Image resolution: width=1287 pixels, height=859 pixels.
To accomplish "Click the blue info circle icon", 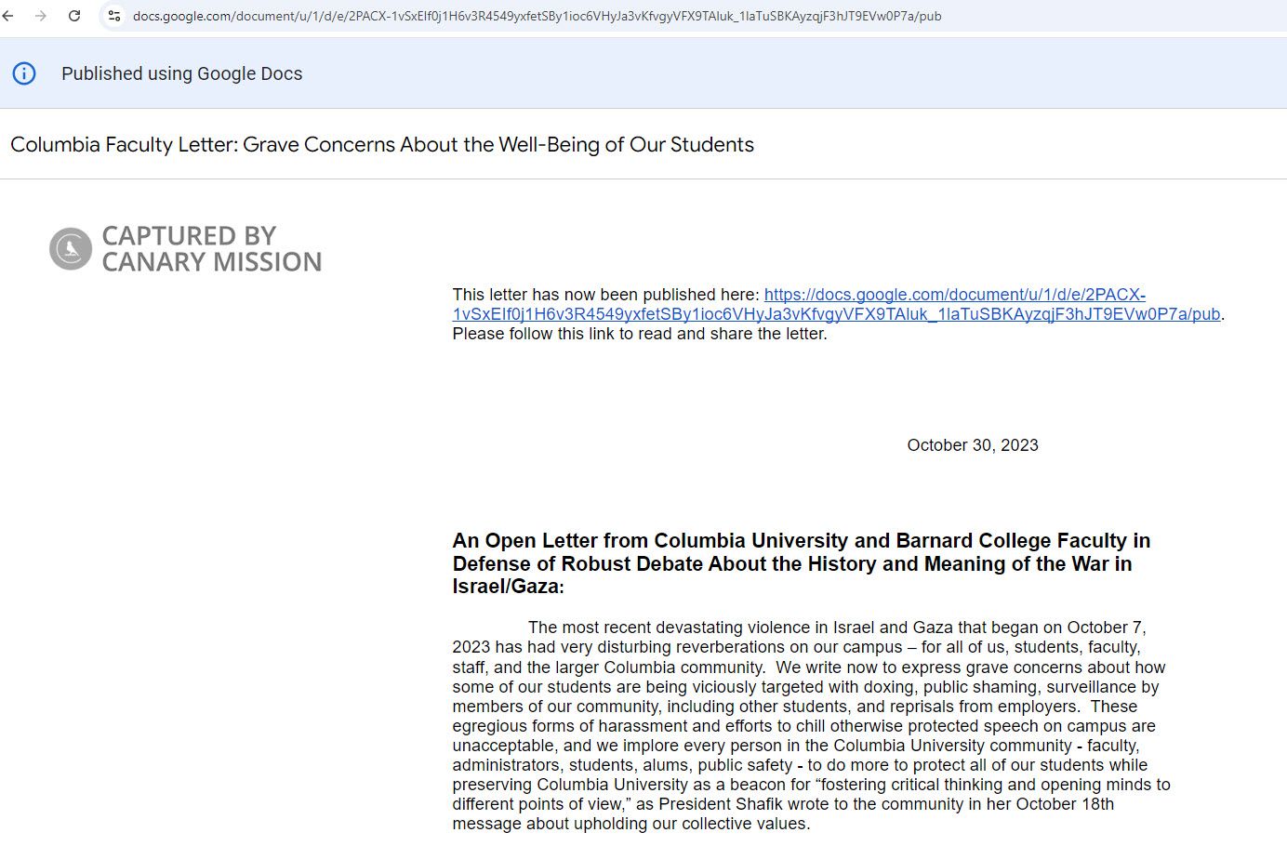I will [24, 73].
